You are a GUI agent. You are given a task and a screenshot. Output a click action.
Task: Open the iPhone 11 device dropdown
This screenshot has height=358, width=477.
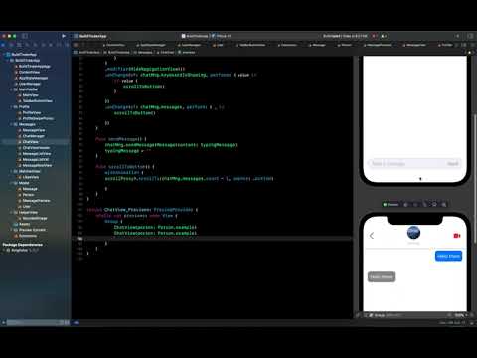(x=222, y=36)
